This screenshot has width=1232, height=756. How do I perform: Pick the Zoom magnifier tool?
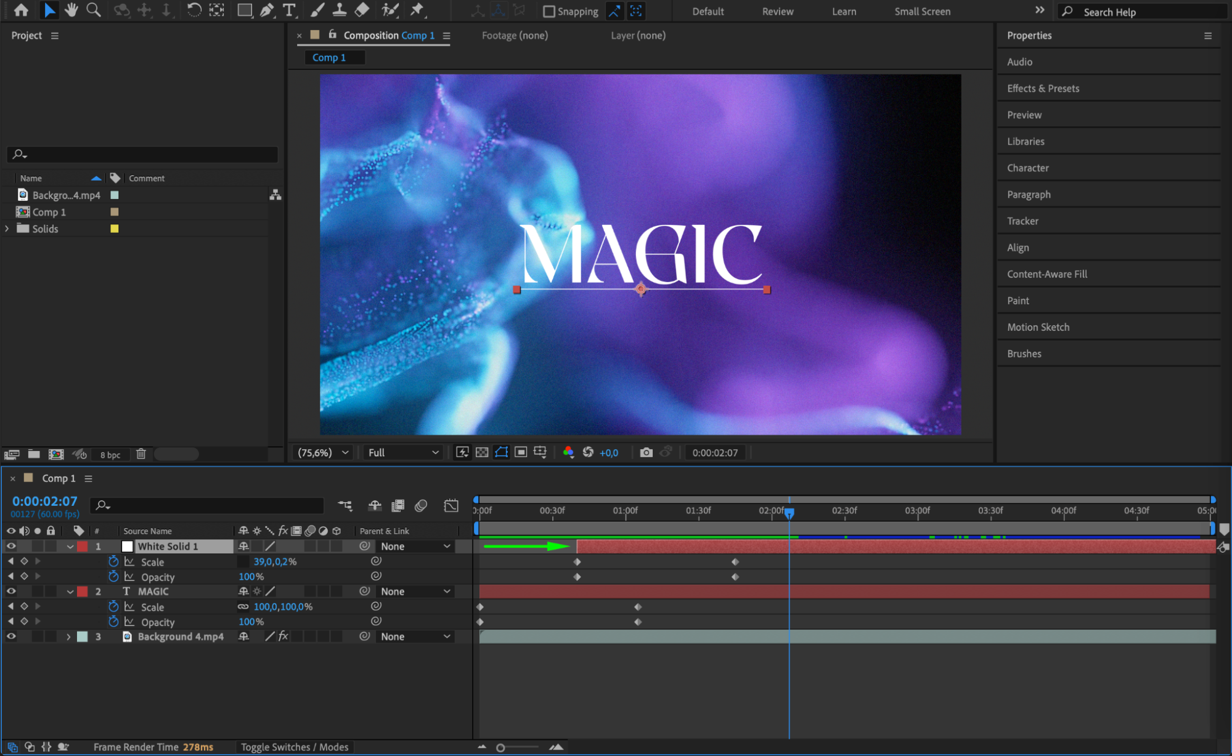[x=94, y=10]
